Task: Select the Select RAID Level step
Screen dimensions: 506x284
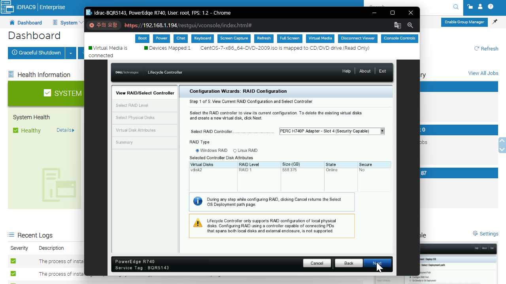Action: click(x=145, y=105)
